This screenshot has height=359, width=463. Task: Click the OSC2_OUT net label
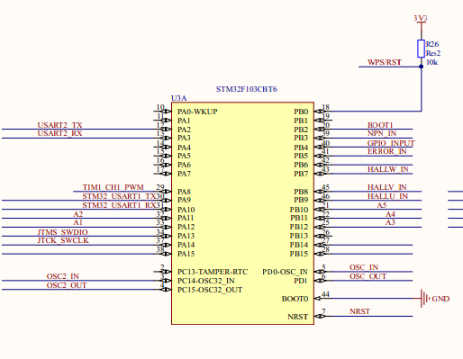(67, 285)
